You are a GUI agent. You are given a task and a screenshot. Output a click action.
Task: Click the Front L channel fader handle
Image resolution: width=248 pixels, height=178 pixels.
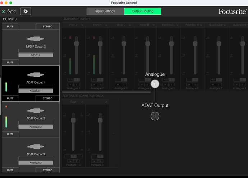(77, 44)
